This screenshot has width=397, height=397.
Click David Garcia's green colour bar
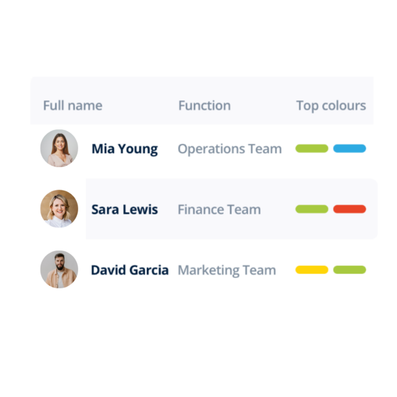point(349,270)
